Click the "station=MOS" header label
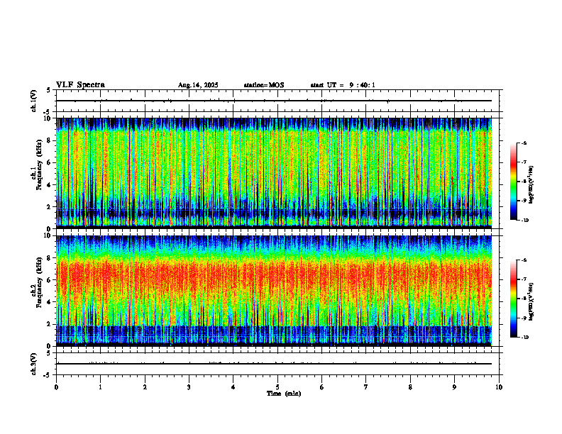The image size is (562, 434). click(x=264, y=85)
